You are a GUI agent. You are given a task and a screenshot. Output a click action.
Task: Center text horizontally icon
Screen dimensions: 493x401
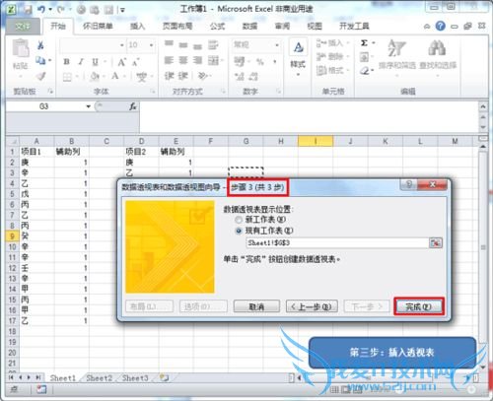tap(183, 60)
